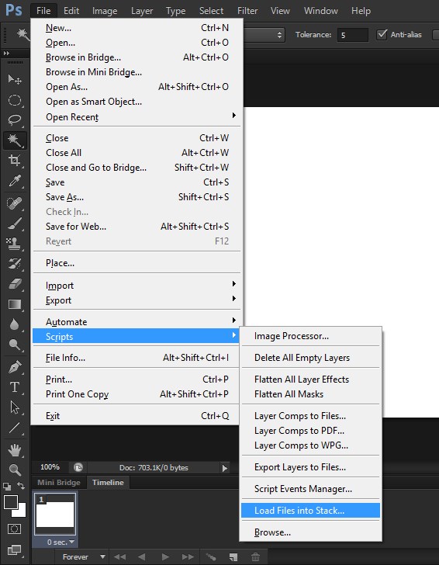Click the Tolerance value field
This screenshot has height=565, width=439.
tap(353, 35)
